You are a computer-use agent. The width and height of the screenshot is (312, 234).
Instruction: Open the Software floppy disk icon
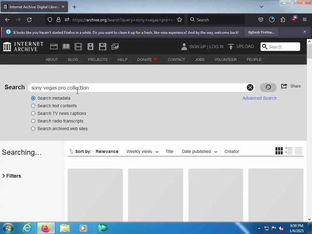pyautogui.click(x=103, y=47)
